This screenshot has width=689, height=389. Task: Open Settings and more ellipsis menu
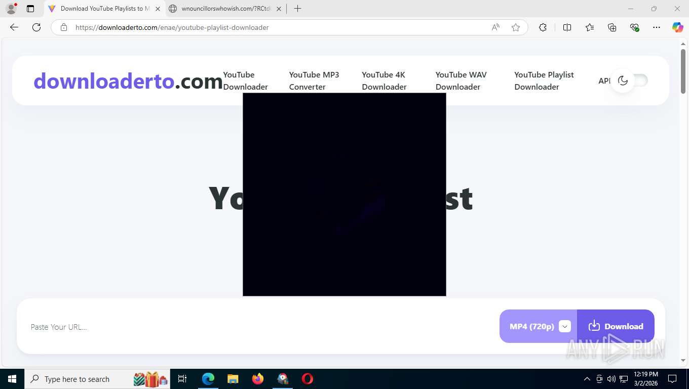pos(657,27)
